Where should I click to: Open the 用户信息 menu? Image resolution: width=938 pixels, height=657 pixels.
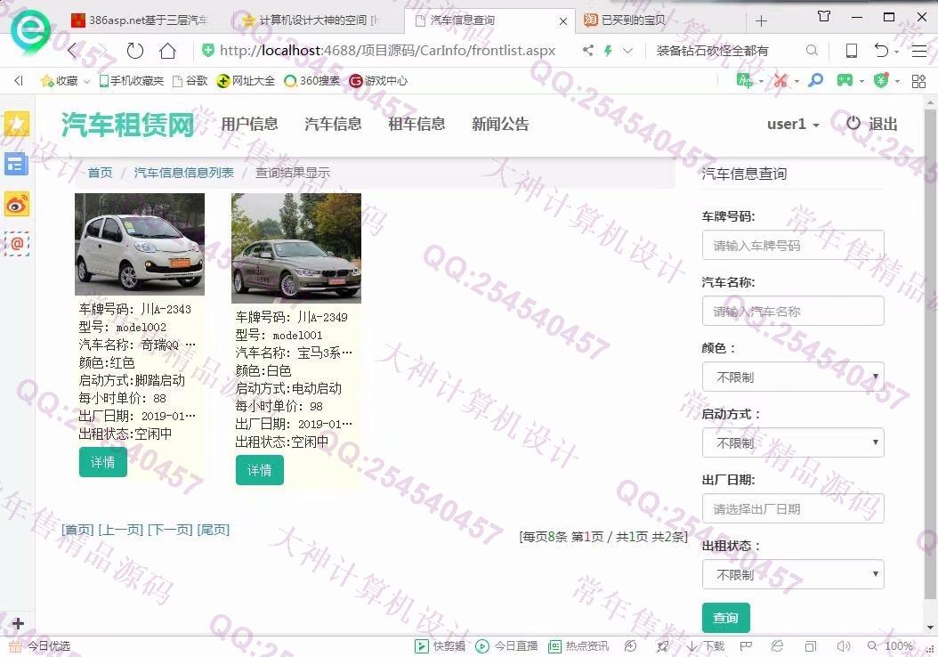click(249, 124)
